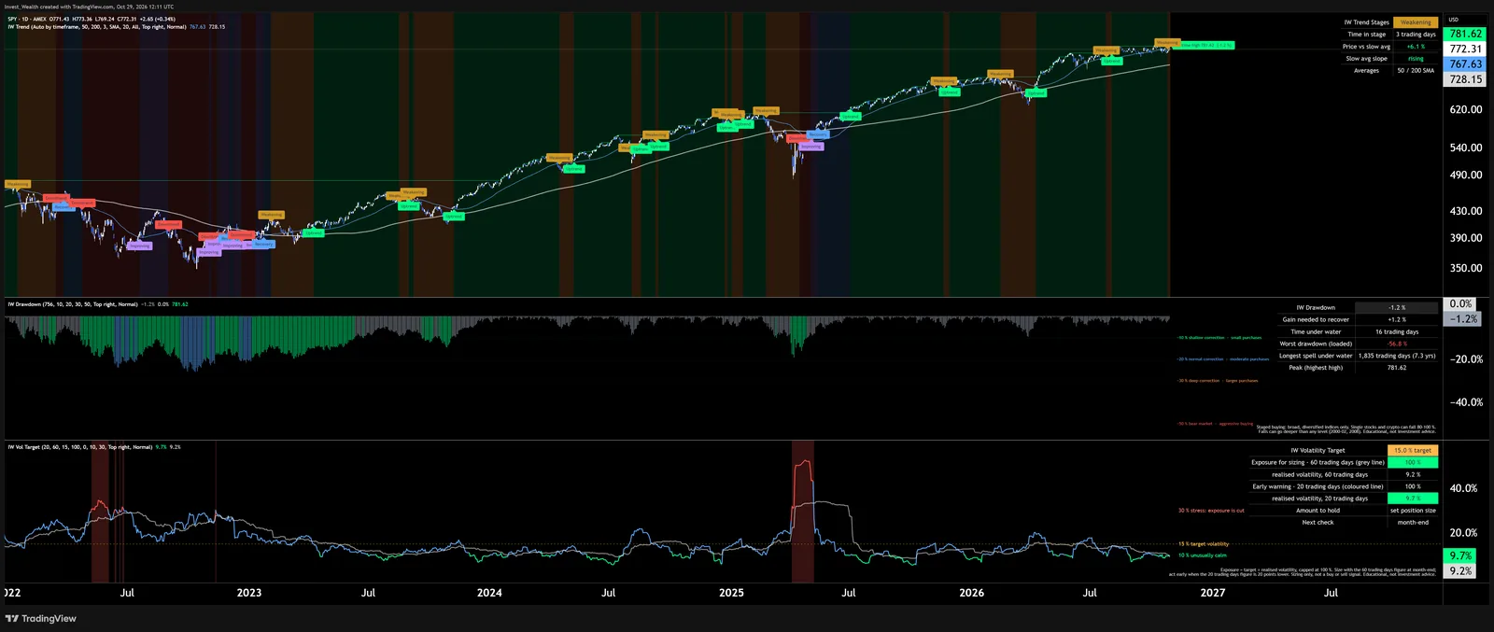Click the TradingView logo at bottom left
The image size is (1494, 632).
coord(41,618)
